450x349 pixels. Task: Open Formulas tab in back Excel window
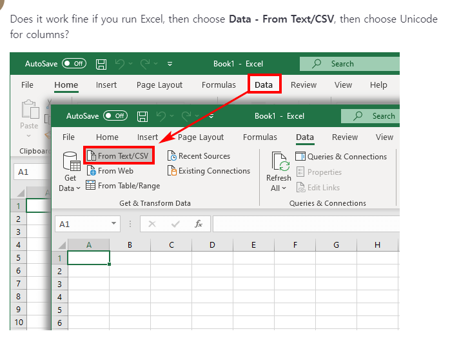click(x=219, y=85)
